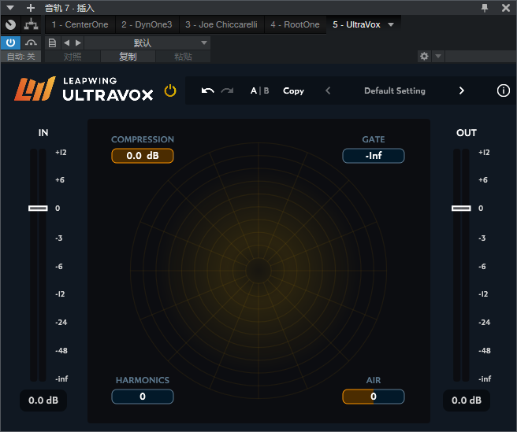Pin the plugin window
Viewport: 517px width, 432px height.
click(485, 8)
